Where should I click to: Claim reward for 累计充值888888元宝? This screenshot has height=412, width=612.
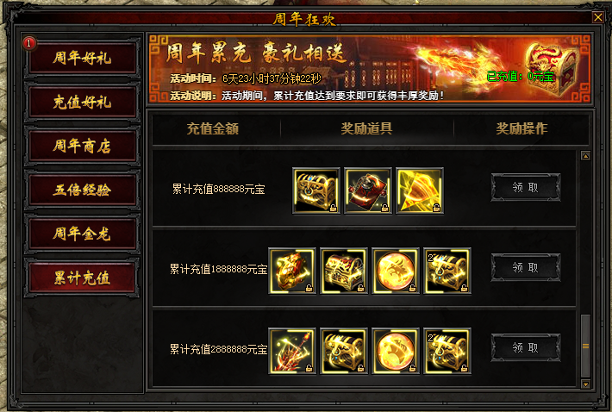tap(525, 188)
